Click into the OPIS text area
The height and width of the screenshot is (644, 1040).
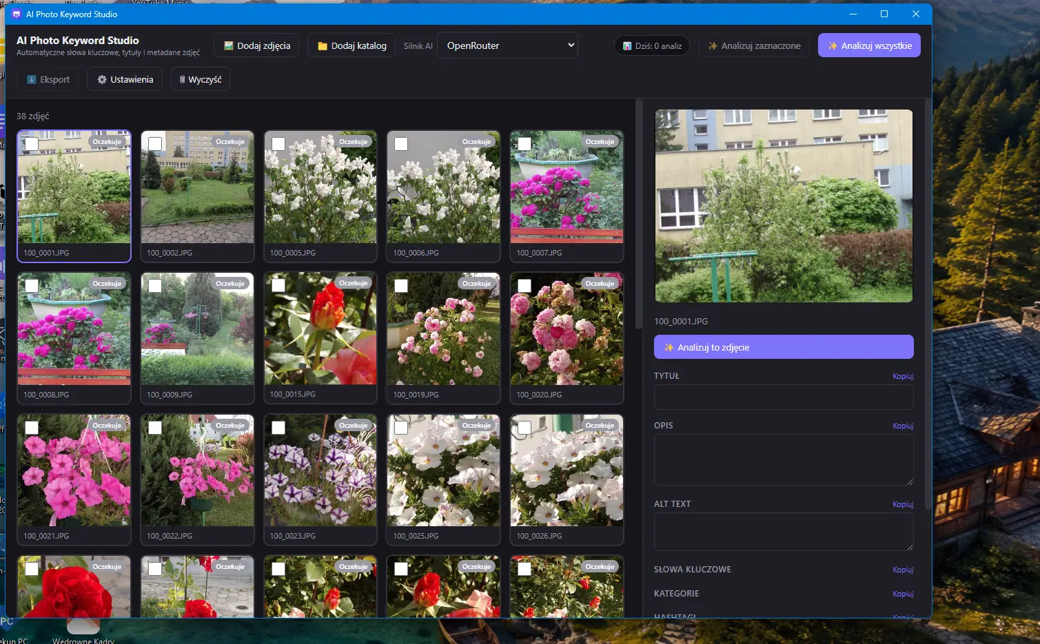[784, 460]
